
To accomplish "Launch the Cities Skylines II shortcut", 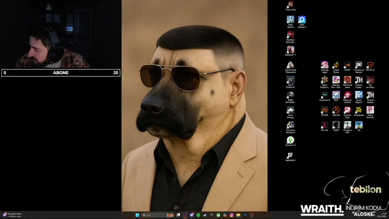I will (302, 22).
